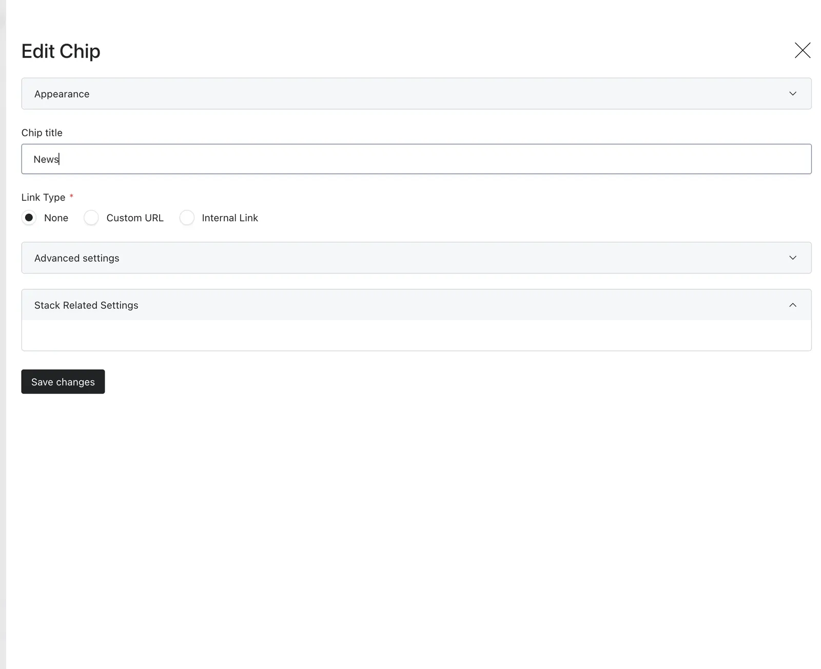Select the None link type
Viewport: 821px width, 669px height.
(29, 218)
